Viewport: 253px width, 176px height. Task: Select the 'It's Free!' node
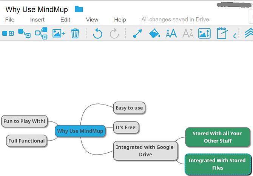coord(126,127)
